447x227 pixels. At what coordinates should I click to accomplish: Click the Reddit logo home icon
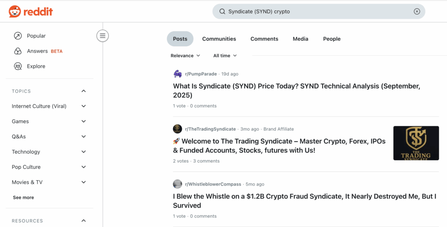coord(14,11)
